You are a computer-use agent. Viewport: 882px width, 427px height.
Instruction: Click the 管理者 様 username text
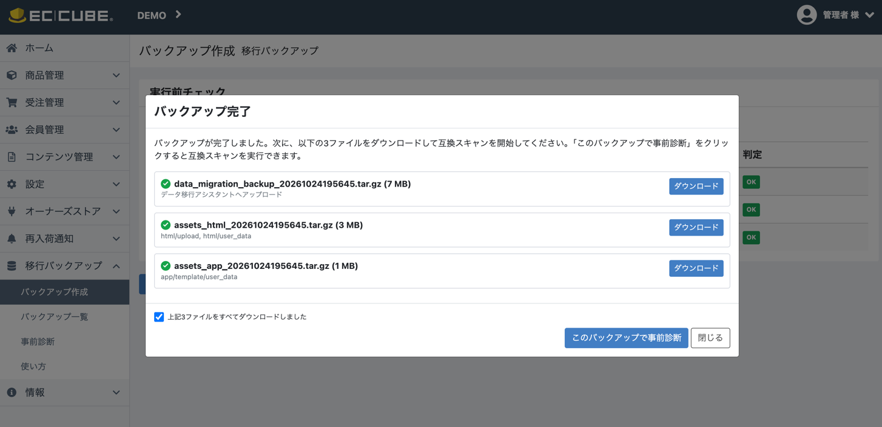tap(840, 15)
